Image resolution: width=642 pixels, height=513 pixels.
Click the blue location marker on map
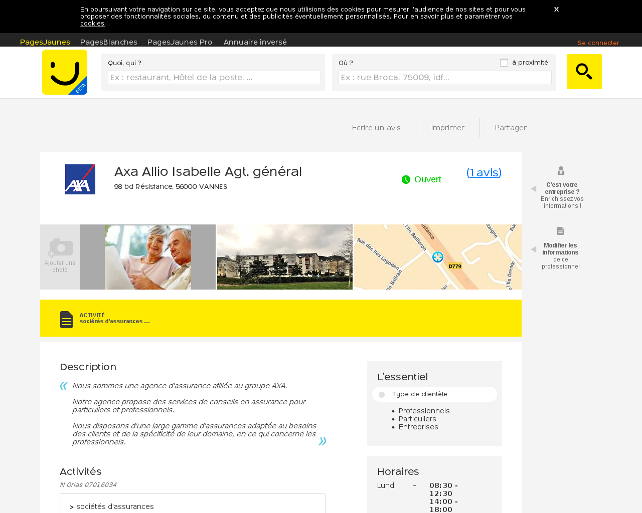tap(438, 257)
